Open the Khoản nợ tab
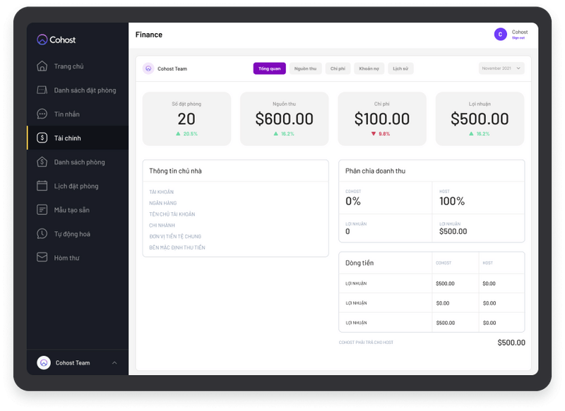 coord(369,68)
